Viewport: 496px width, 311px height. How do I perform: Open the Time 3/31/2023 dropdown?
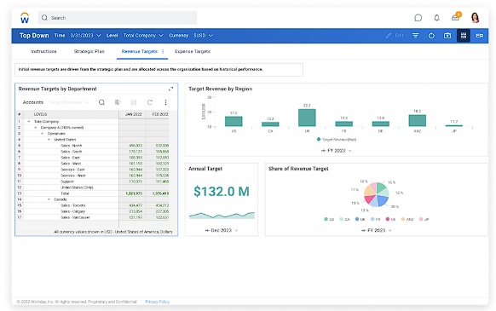click(x=85, y=36)
